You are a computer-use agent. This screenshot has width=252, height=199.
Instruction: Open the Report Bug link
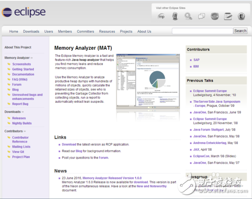tap(20, 104)
